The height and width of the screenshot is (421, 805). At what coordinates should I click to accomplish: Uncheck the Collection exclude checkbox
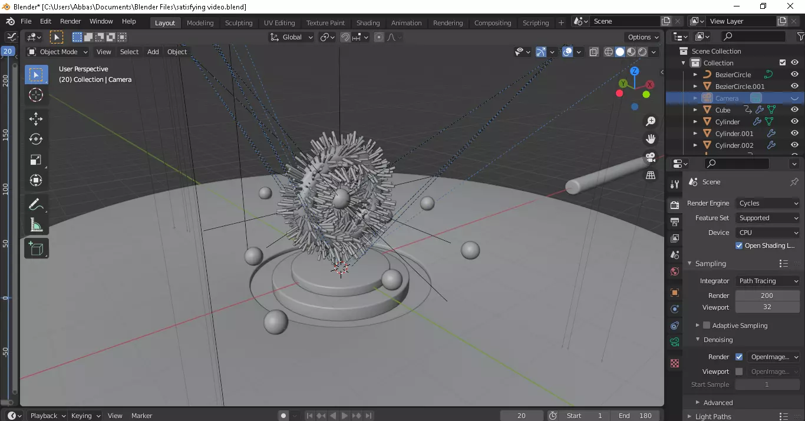point(783,62)
